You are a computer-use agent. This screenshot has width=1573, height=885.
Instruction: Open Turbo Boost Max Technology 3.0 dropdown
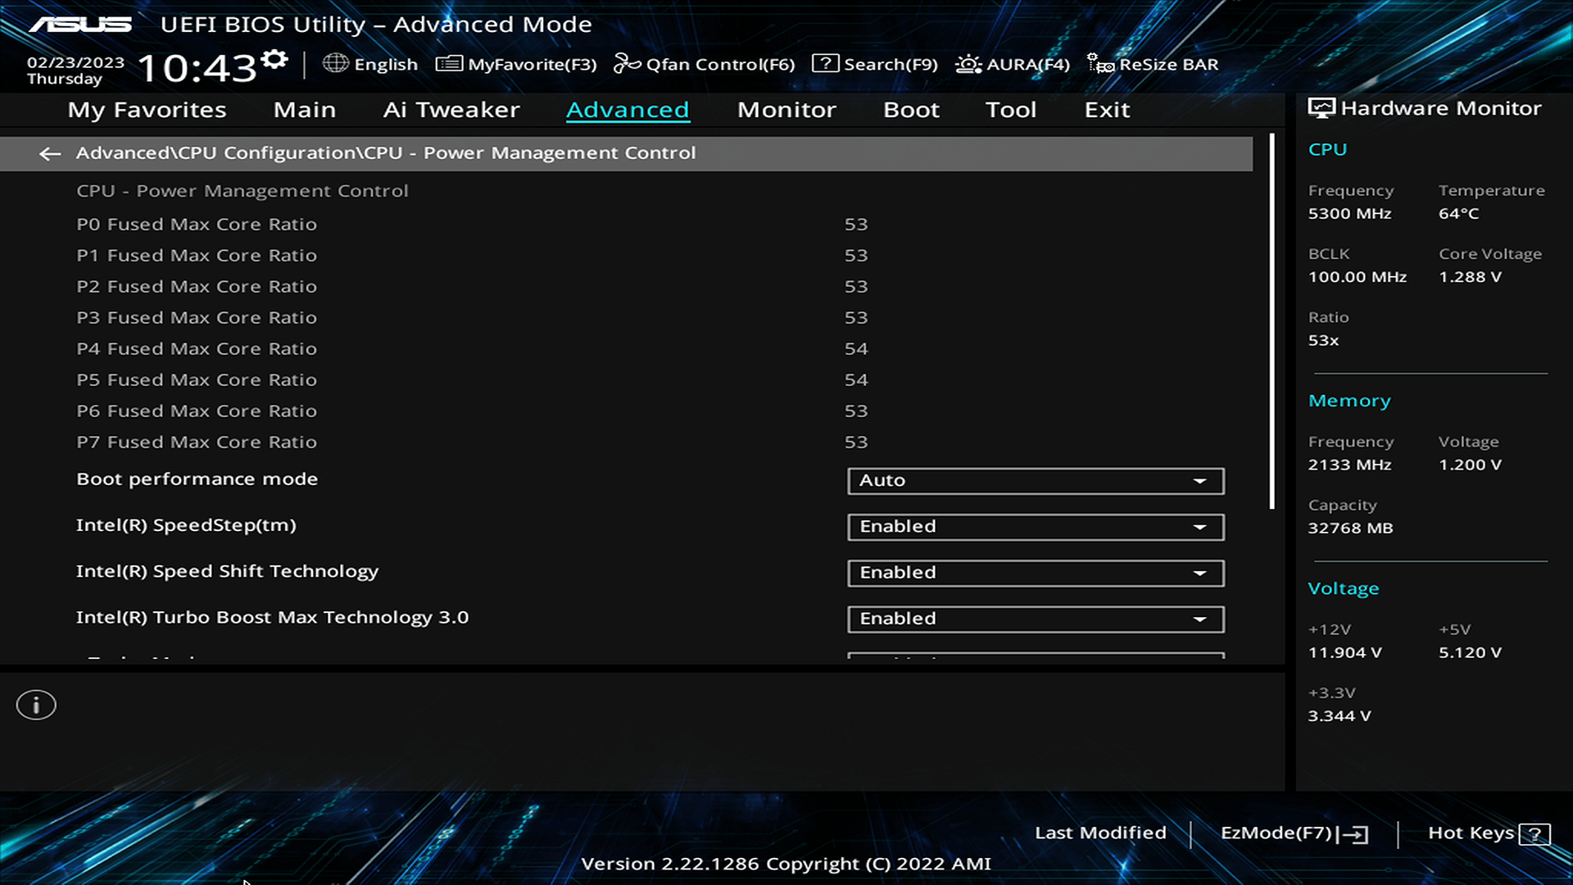click(1036, 619)
